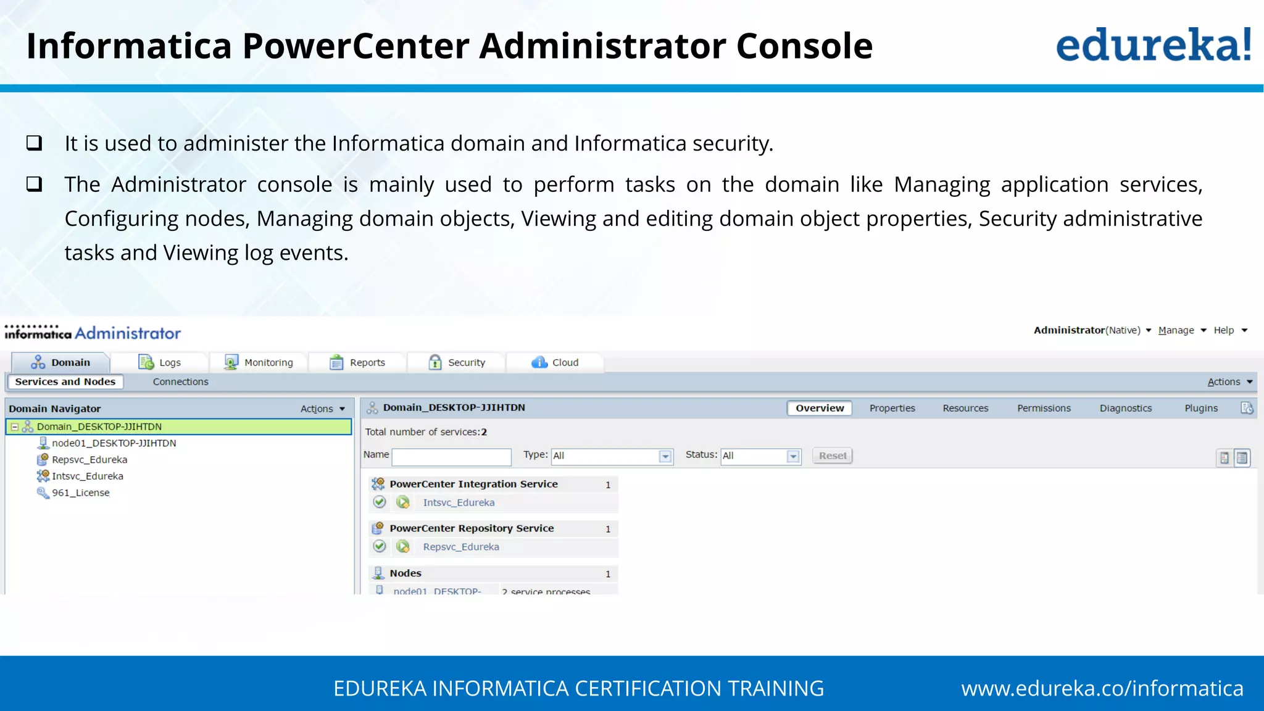Click the Intsvc_Edureka running state icon
The height and width of the screenshot is (711, 1264).
point(403,502)
